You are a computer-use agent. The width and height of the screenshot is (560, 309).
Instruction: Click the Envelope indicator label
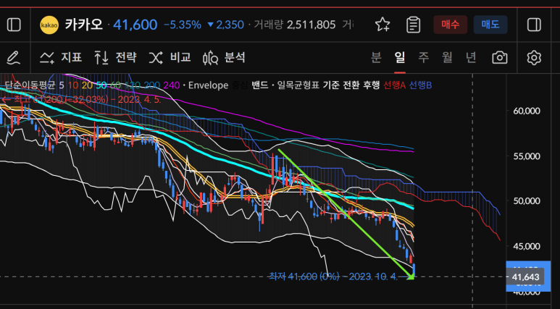pos(208,85)
